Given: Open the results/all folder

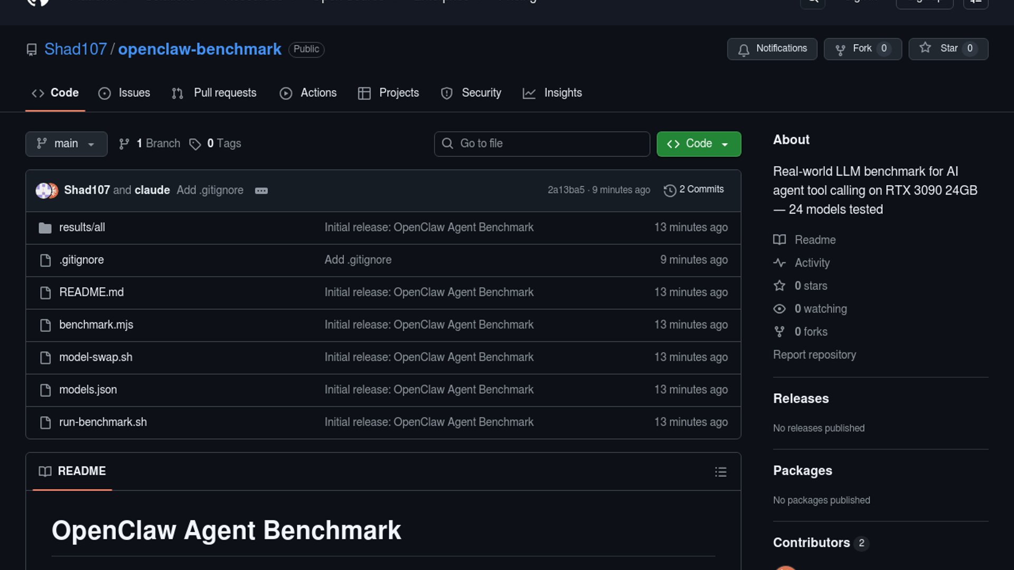Looking at the screenshot, I should coord(82,227).
